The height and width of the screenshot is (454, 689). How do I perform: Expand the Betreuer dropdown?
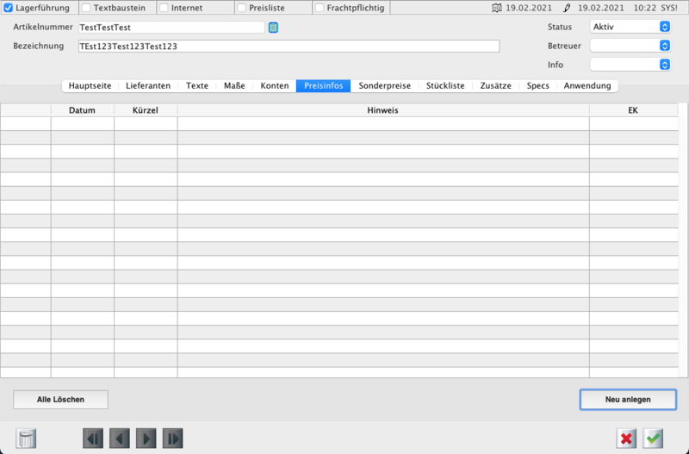pos(630,46)
